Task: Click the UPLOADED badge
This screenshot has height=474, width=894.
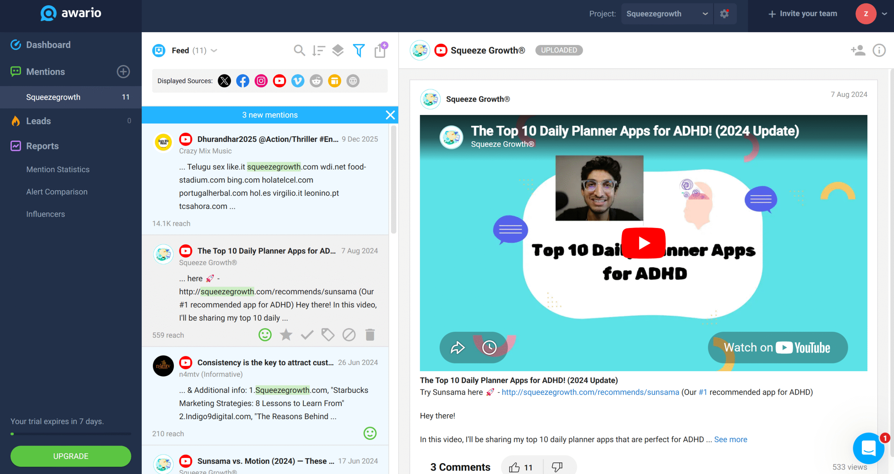Action: pyautogui.click(x=559, y=50)
